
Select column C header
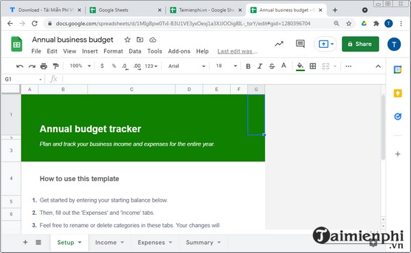click(132, 90)
